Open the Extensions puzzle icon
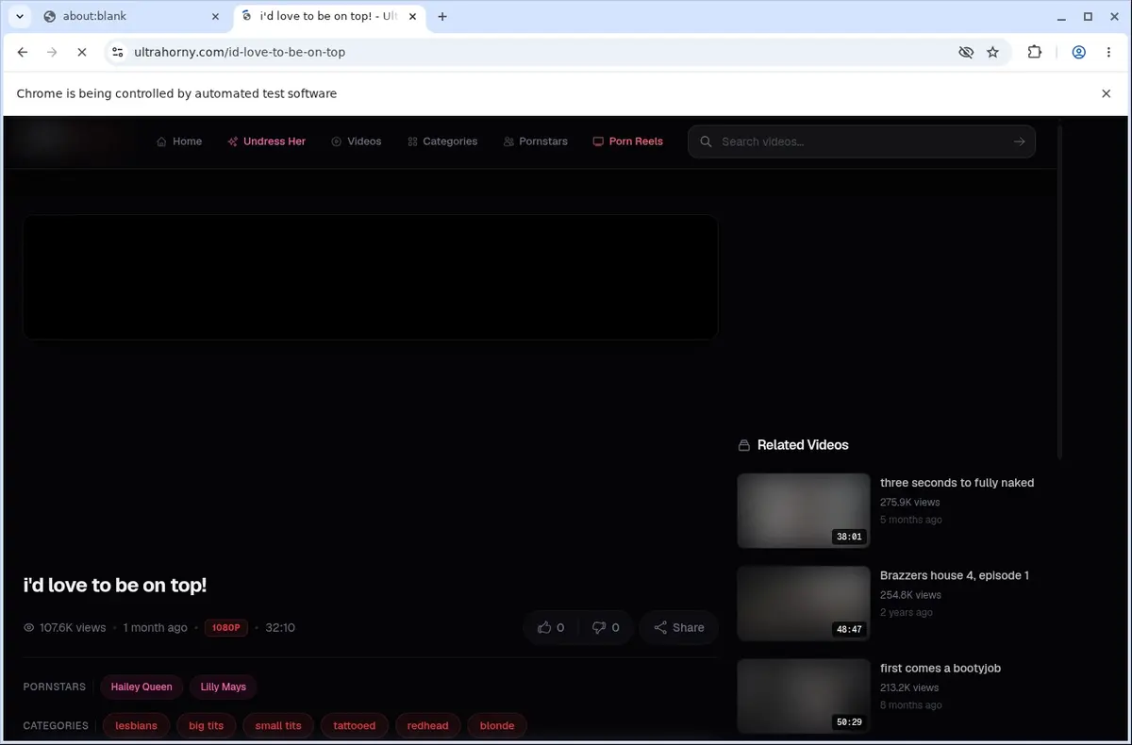Image resolution: width=1132 pixels, height=745 pixels. point(1035,53)
